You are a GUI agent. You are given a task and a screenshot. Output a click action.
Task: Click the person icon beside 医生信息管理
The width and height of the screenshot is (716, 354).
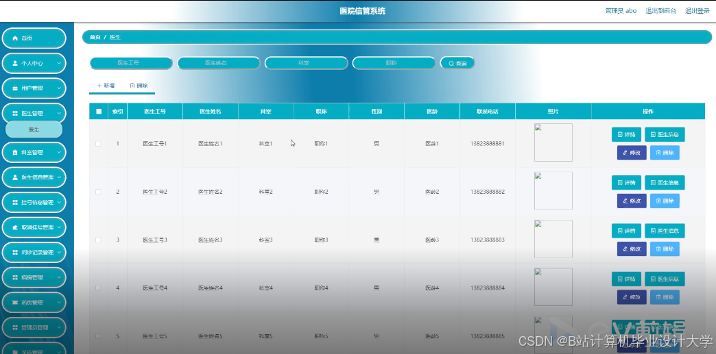click(x=14, y=177)
